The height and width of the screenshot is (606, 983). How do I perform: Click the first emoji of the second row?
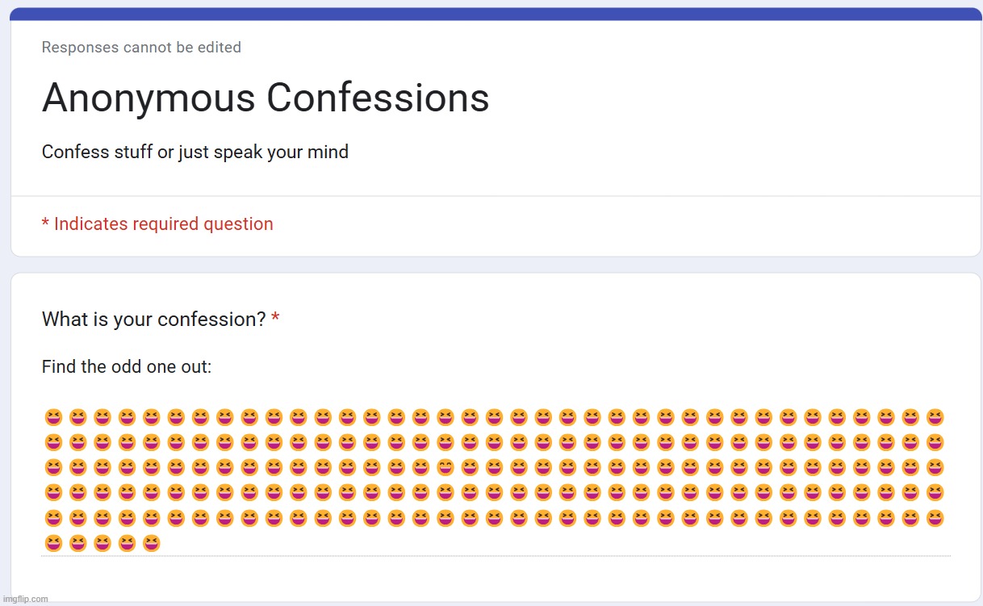54,443
